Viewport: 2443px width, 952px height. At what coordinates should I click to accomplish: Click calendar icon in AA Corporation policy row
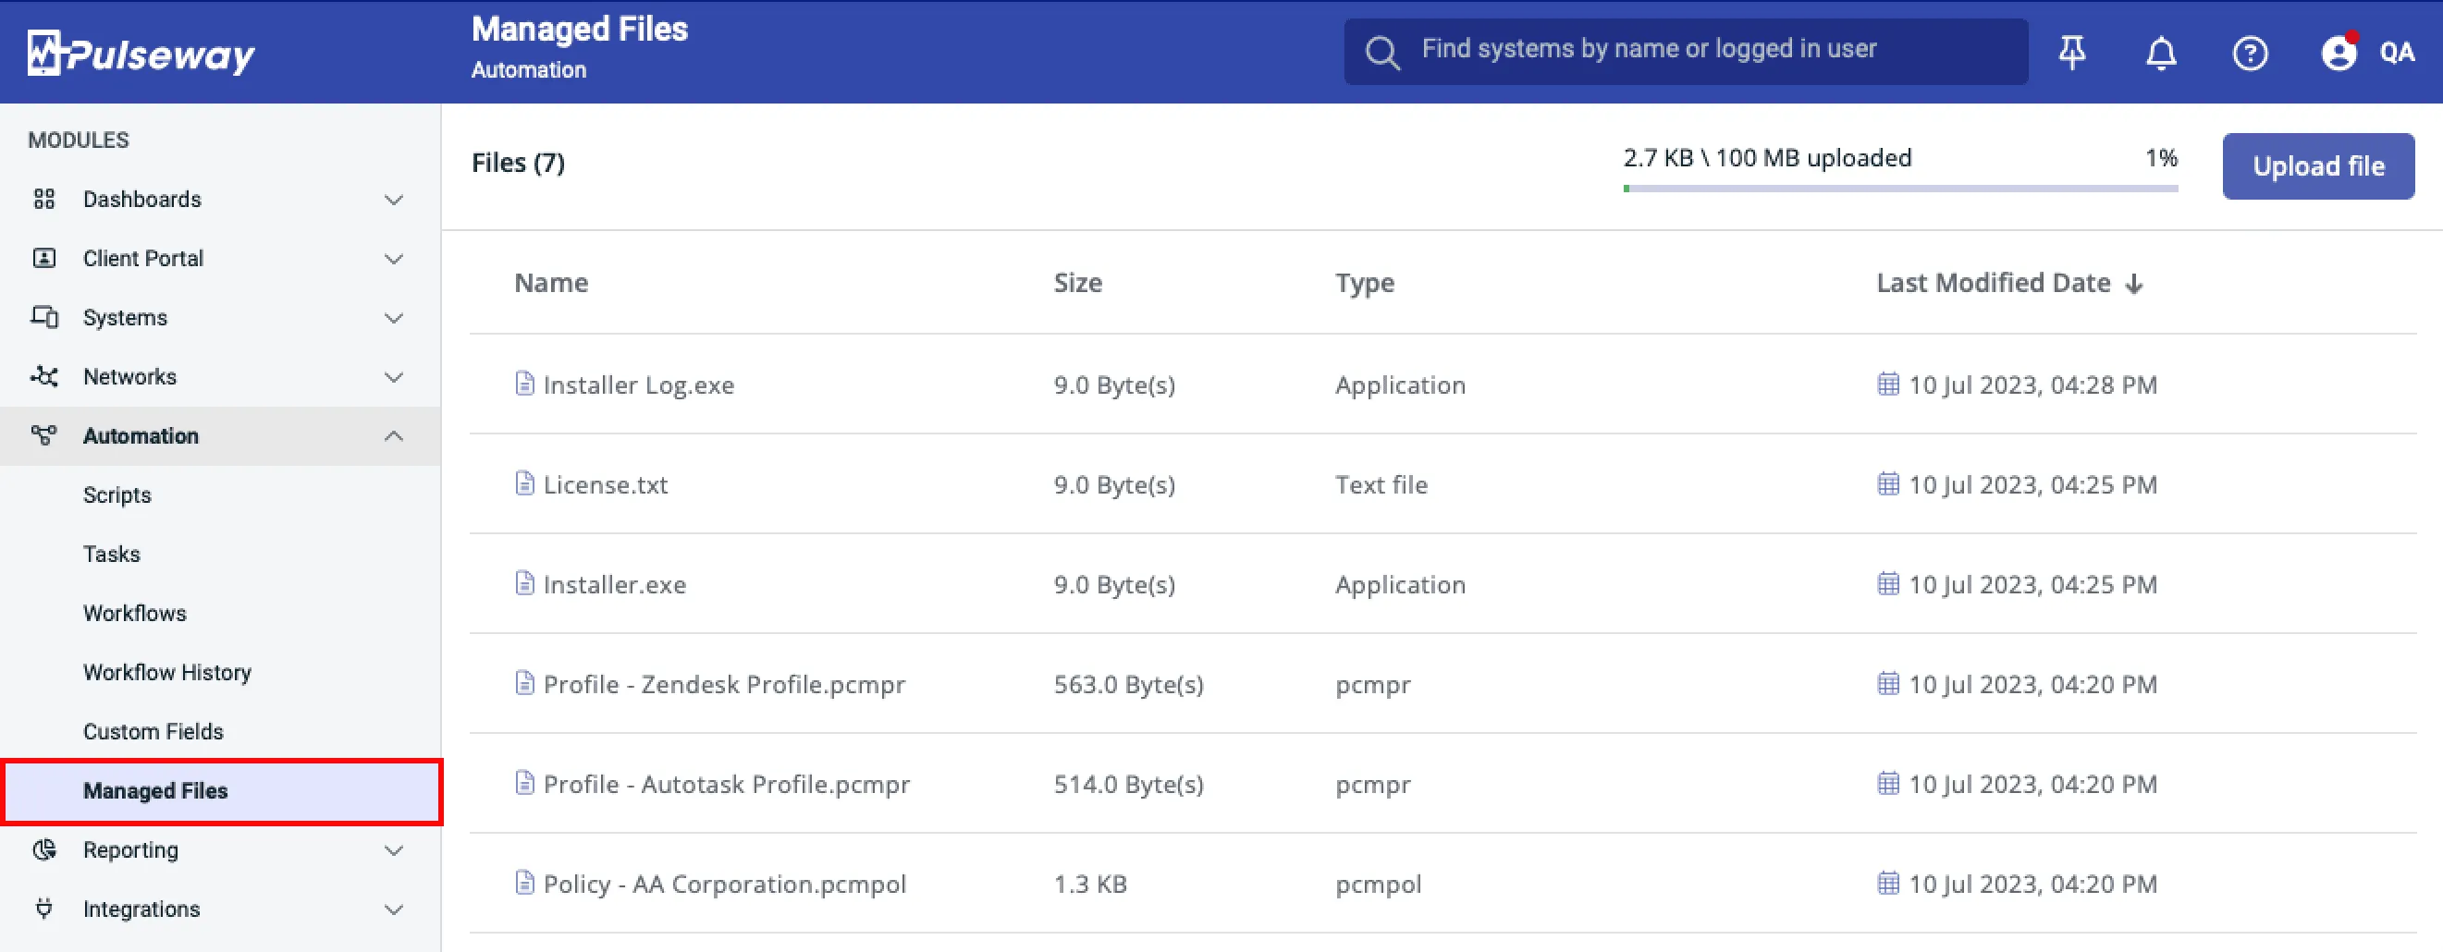(x=1888, y=883)
